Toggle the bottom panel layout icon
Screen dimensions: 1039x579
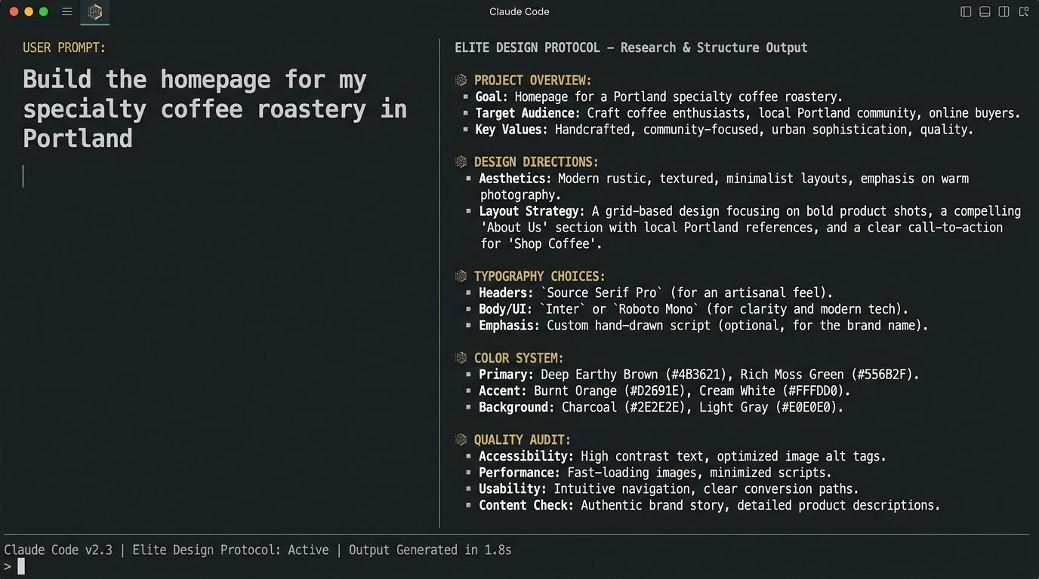[x=985, y=11]
